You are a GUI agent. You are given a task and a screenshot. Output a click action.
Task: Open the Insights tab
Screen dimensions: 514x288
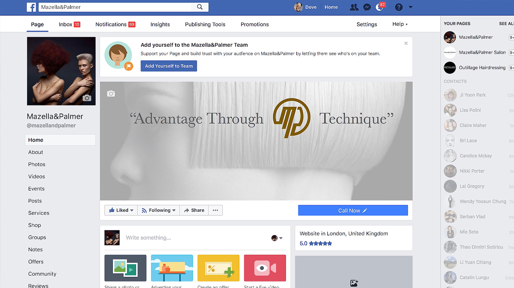click(x=160, y=24)
